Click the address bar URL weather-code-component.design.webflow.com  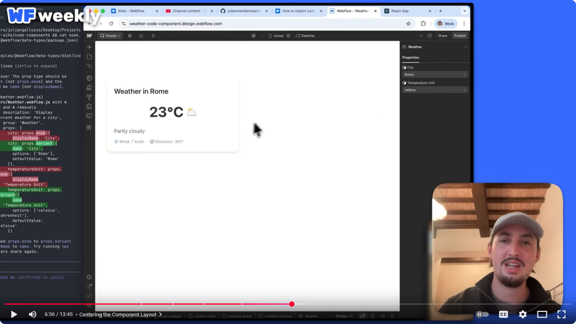pyautogui.click(x=176, y=24)
